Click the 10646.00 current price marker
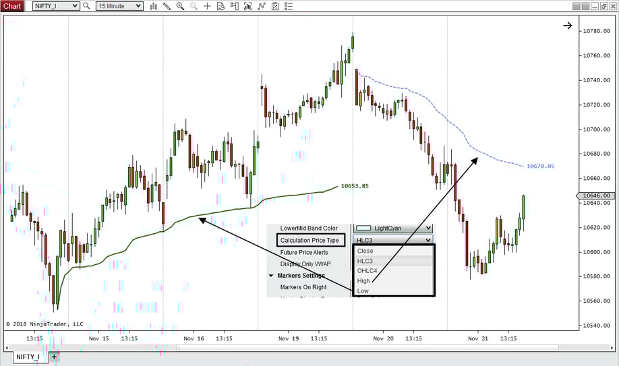Screen dimensions: 619x366 (x=595, y=195)
